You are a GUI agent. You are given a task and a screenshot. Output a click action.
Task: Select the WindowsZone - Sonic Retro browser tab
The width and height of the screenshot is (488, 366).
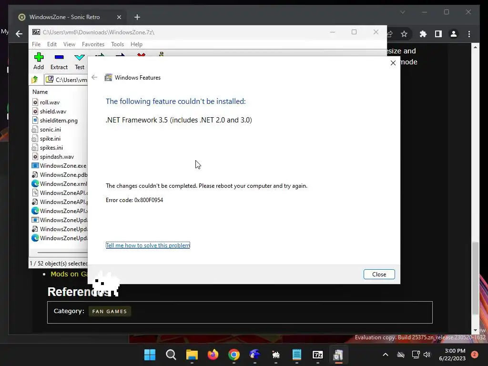pyautogui.click(x=64, y=17)
